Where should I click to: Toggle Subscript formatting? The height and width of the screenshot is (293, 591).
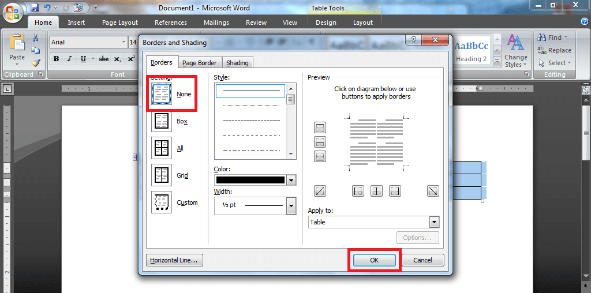point(118,59)
